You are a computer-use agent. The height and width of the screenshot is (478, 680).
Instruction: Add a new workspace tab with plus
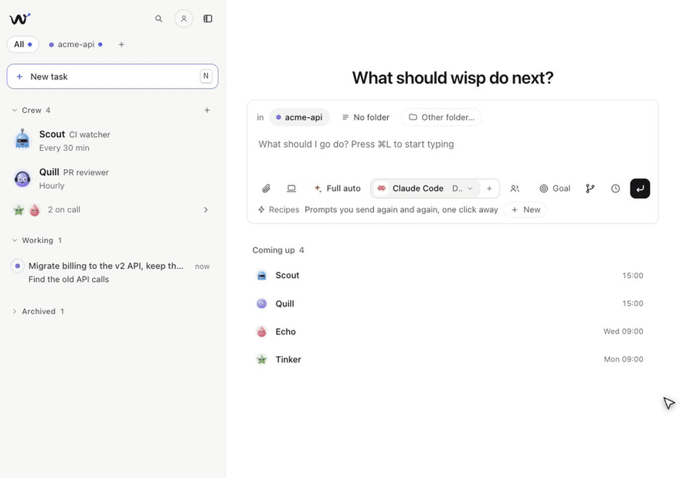click(x=121, y=45)
